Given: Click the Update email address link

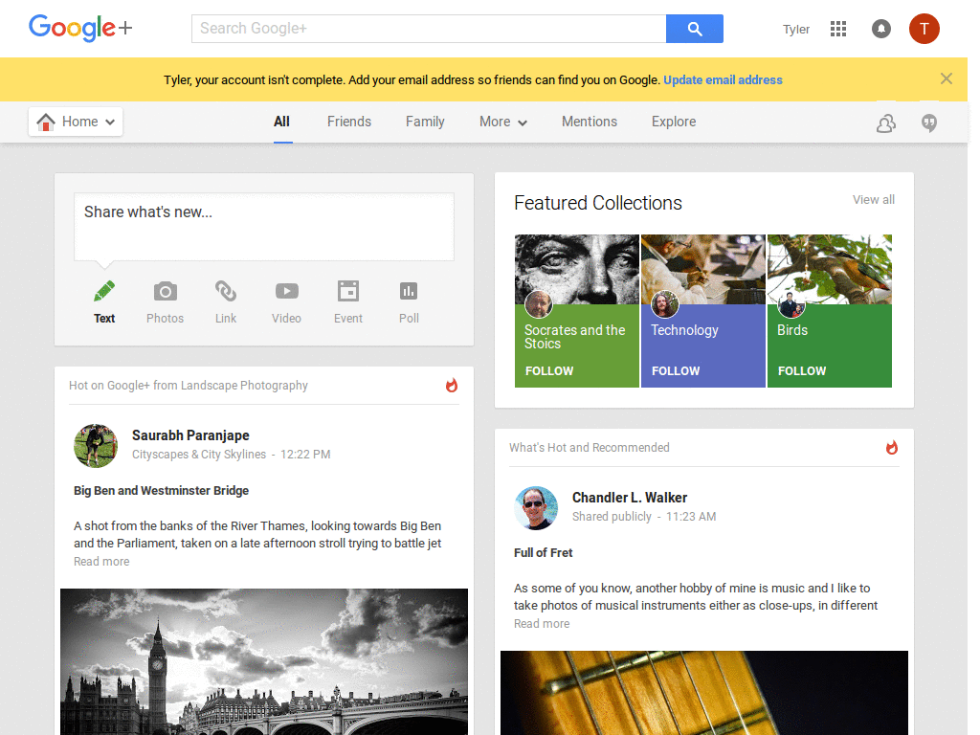Looking at the screenshot, I should coord(723,80).
